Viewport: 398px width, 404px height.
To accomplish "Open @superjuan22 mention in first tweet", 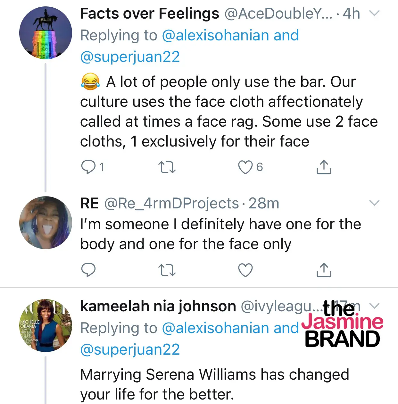I will click(x=130, y=57).
